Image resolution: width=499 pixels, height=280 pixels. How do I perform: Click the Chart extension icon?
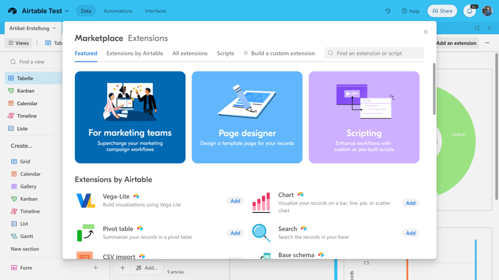click(261, 202)
